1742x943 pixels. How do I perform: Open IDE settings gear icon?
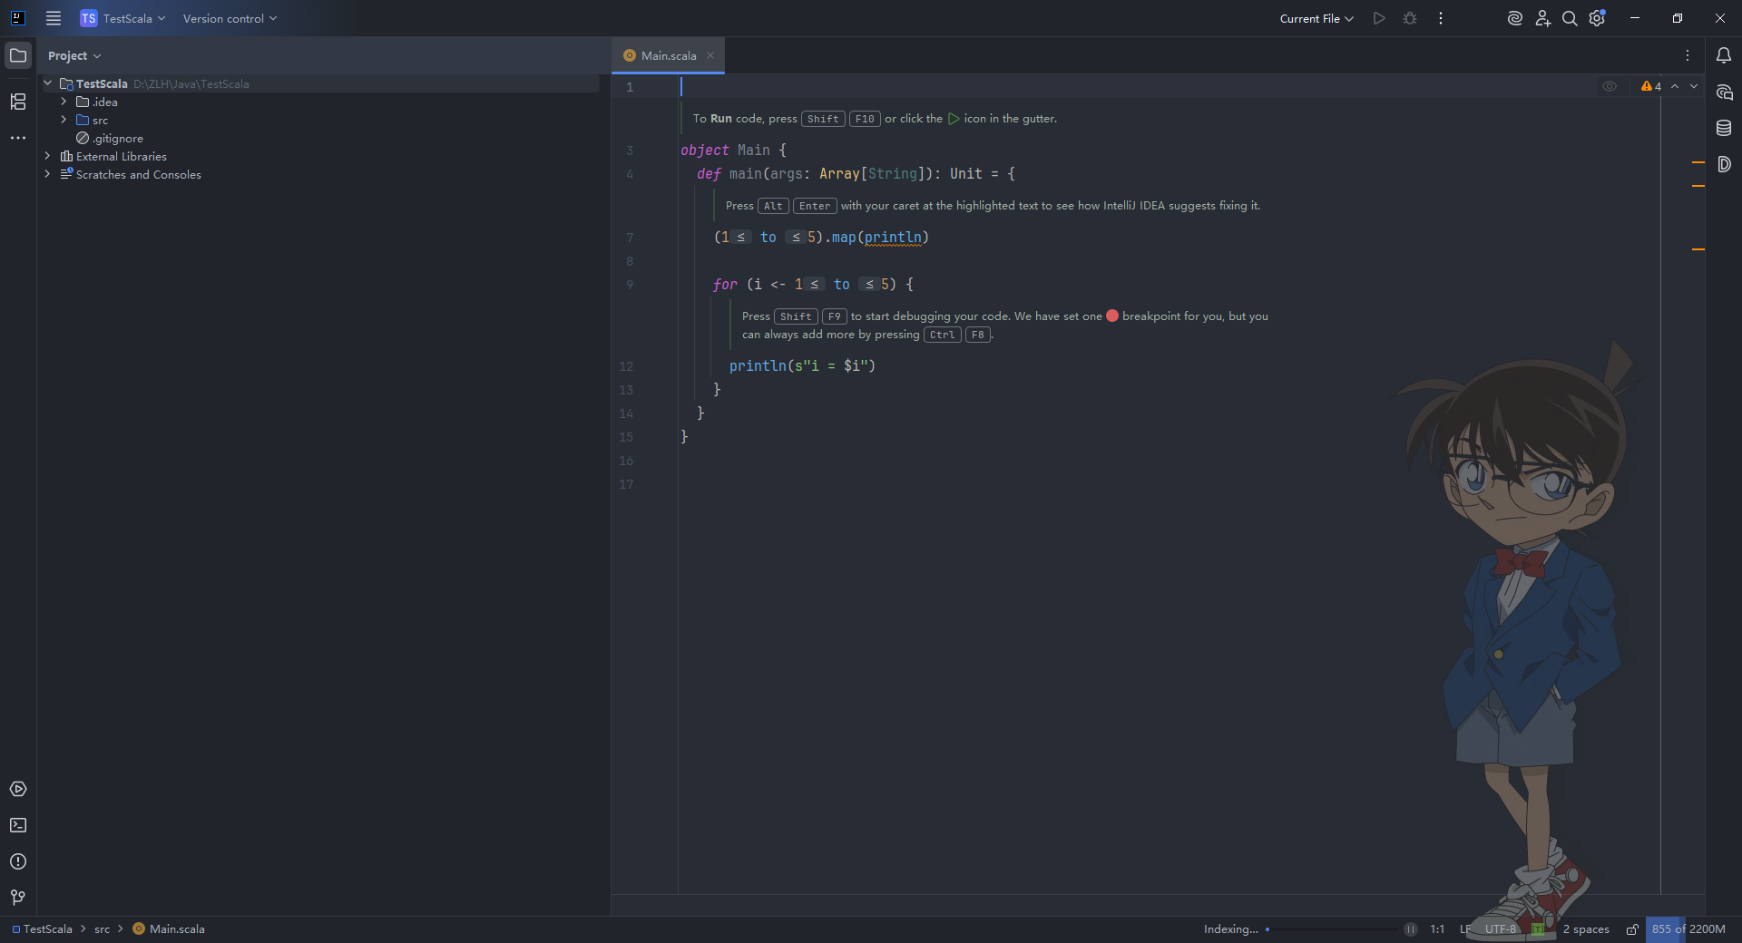1598,18
